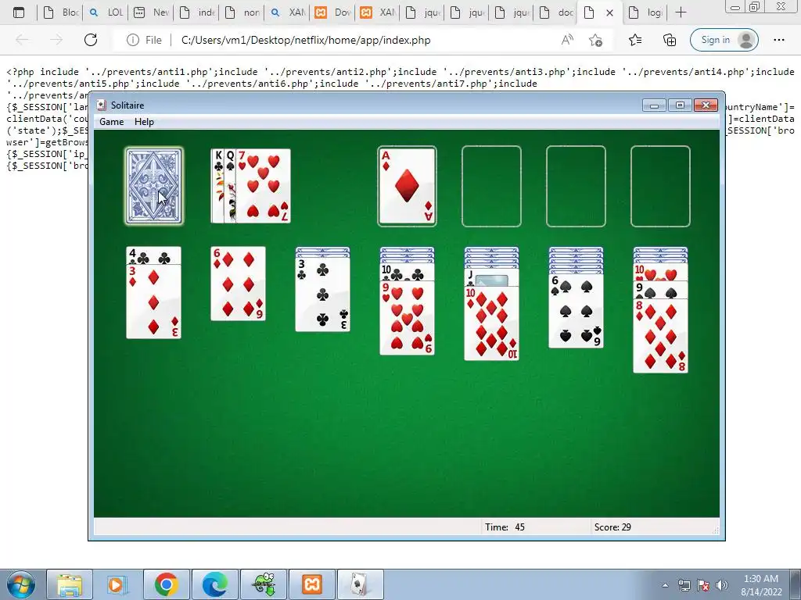This screenshot has width=801, height=600.
Task: Select the ace of diamonds on the foundation
Action: coord(407,186)
